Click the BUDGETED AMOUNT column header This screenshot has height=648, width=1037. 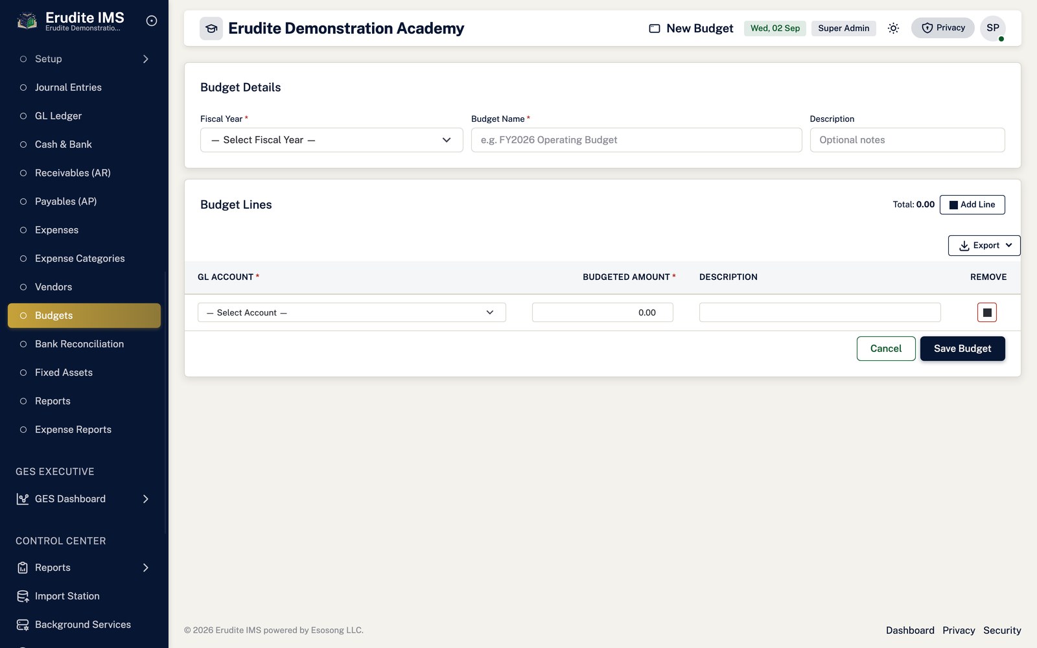point(629,277)
